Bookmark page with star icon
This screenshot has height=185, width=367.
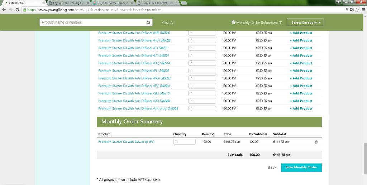tap(357, 10)
